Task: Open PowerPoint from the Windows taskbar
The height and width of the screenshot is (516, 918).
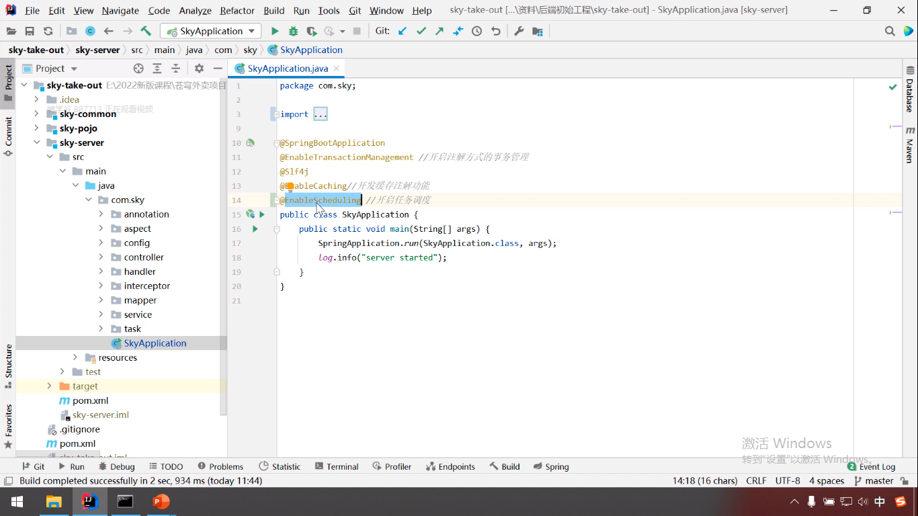Action: coord(161,501)
